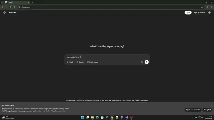214x120 pixels.
Task: Open the help question mark icon
Action: tap(209, 13)
